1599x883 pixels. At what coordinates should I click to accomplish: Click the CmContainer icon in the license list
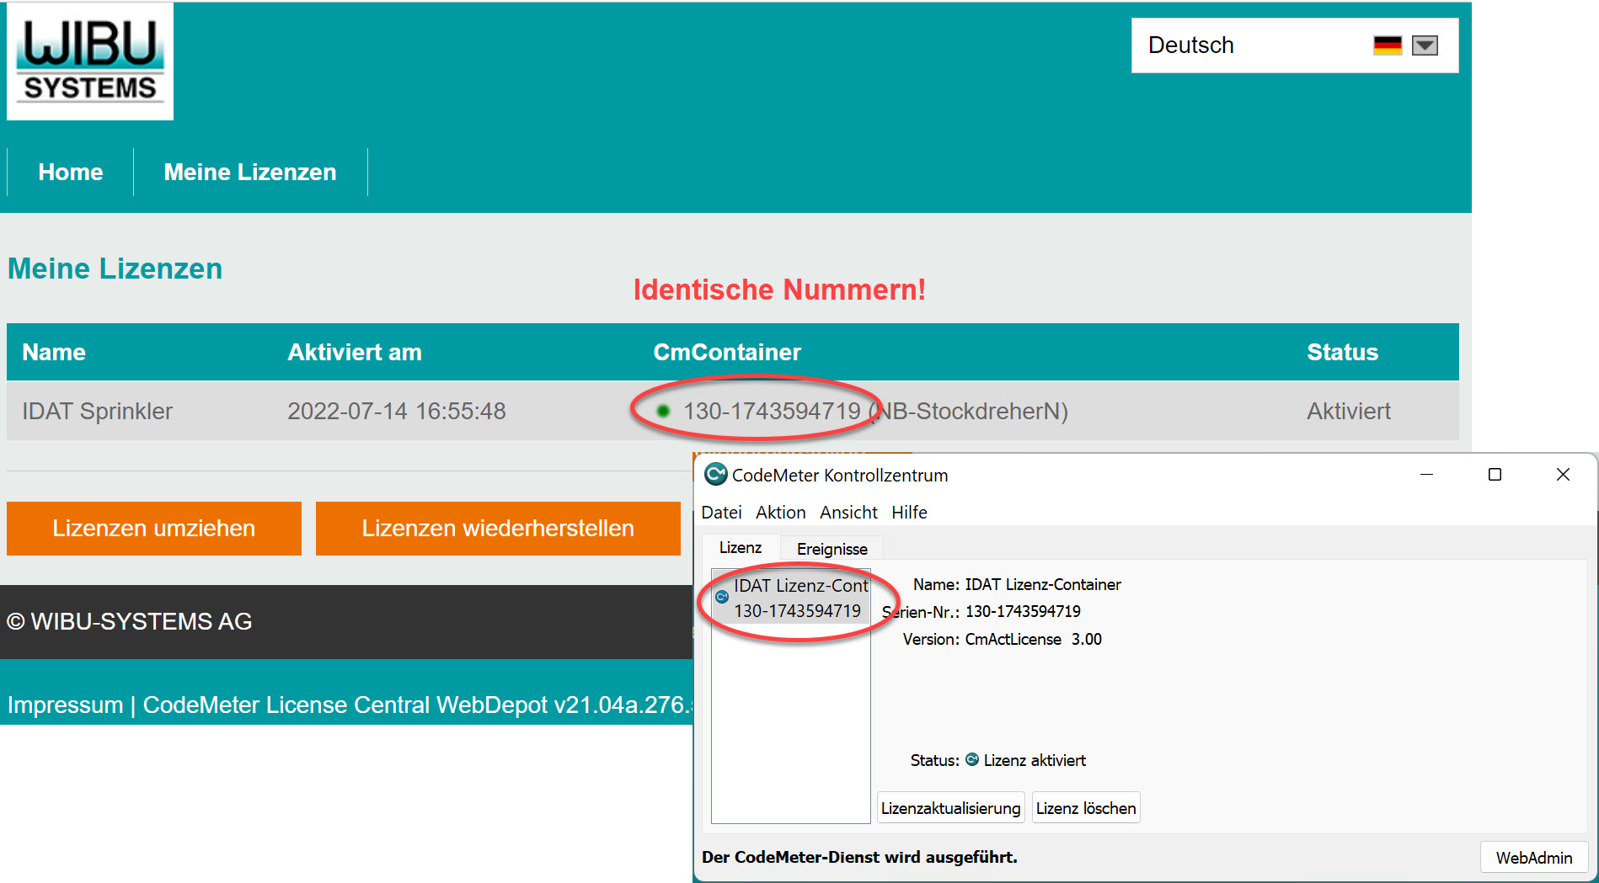(x=722, y=597)
